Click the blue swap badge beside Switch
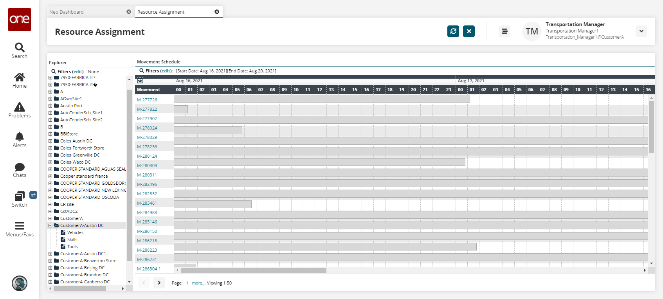 coord(33,195)
